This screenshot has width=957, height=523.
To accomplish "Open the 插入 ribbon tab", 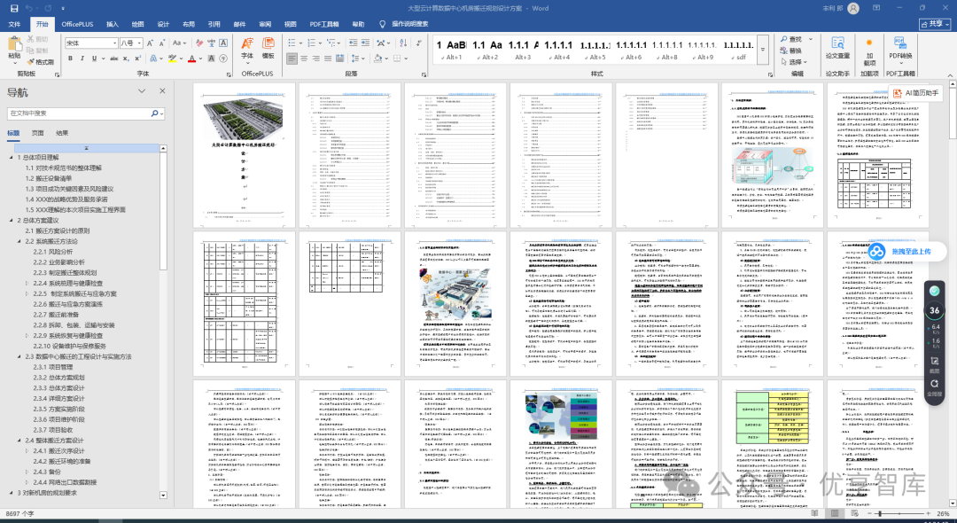I will [113, 25].
